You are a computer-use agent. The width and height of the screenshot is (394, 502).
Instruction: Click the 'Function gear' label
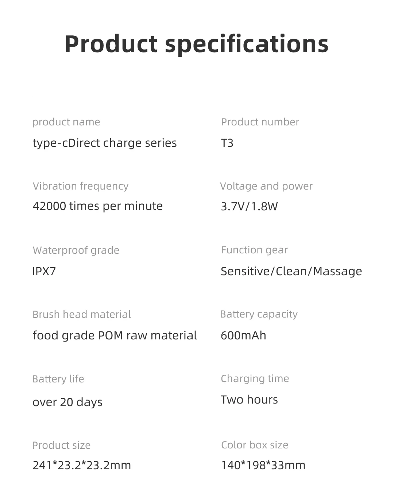tap(254, 250)
